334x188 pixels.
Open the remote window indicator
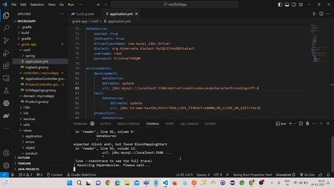pos(4,174)
